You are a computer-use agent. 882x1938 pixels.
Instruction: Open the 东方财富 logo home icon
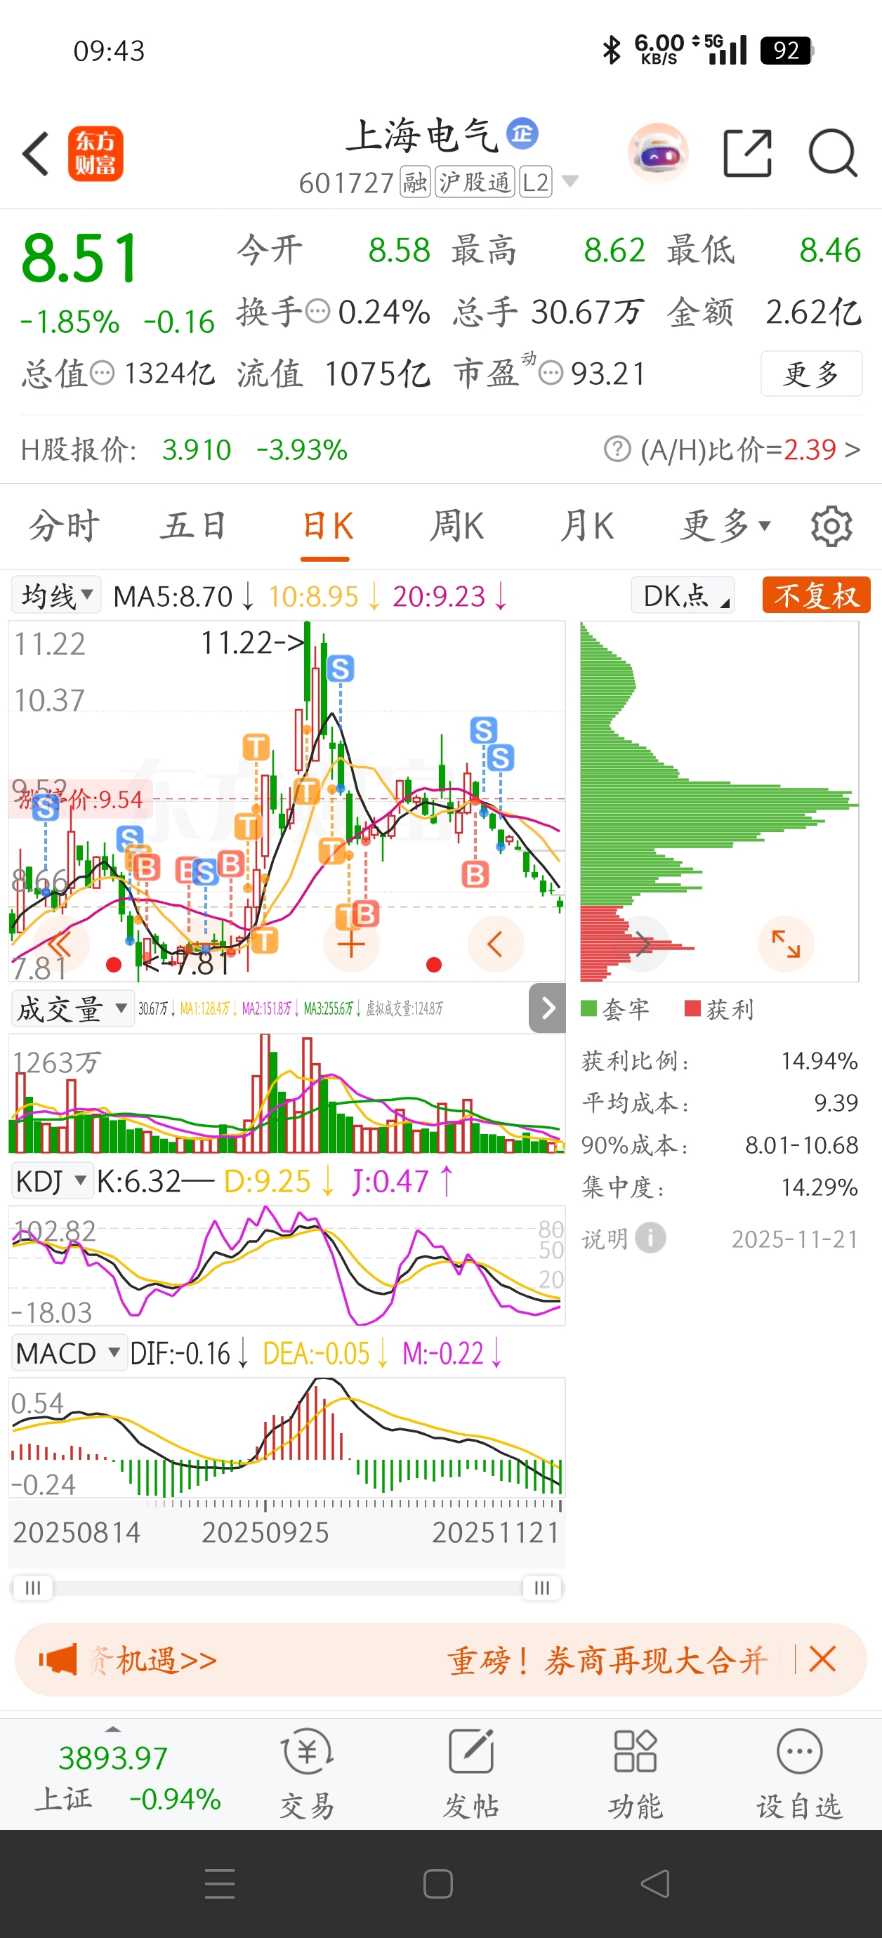(x=96, y=154)
